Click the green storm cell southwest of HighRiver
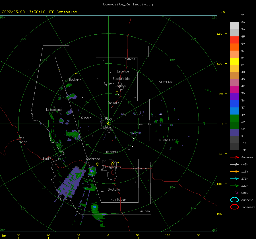This screenshot has height=239, width=256. (x=95, y=207)
